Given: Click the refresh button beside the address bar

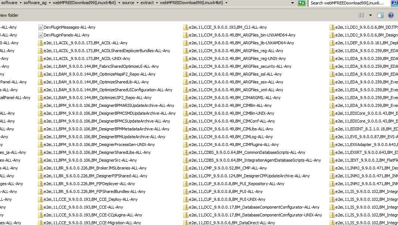Looking at the screenshot, I should point(302,3).
